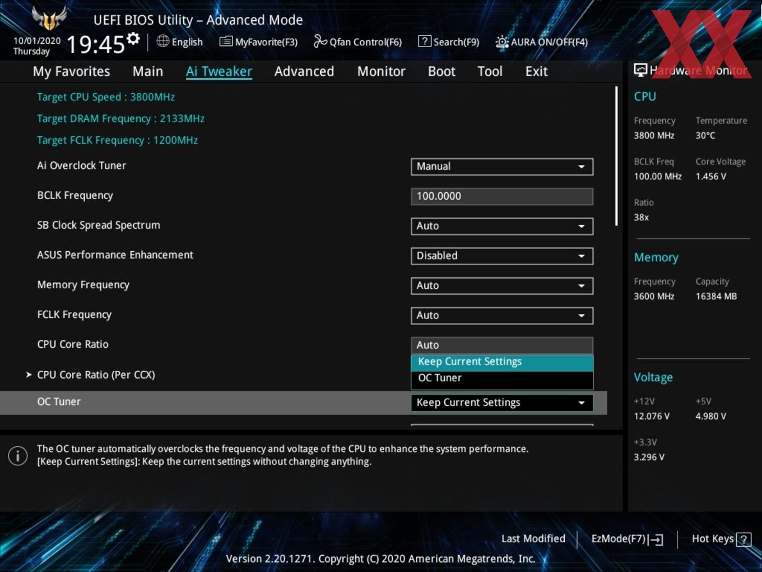Open FCLK Frequency dropdown
This screenshot has width=762, height=572.
point(502,315)
